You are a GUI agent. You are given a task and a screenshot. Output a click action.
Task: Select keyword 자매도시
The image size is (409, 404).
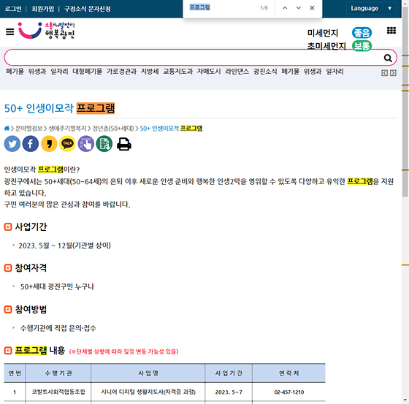tap(209, 72)
